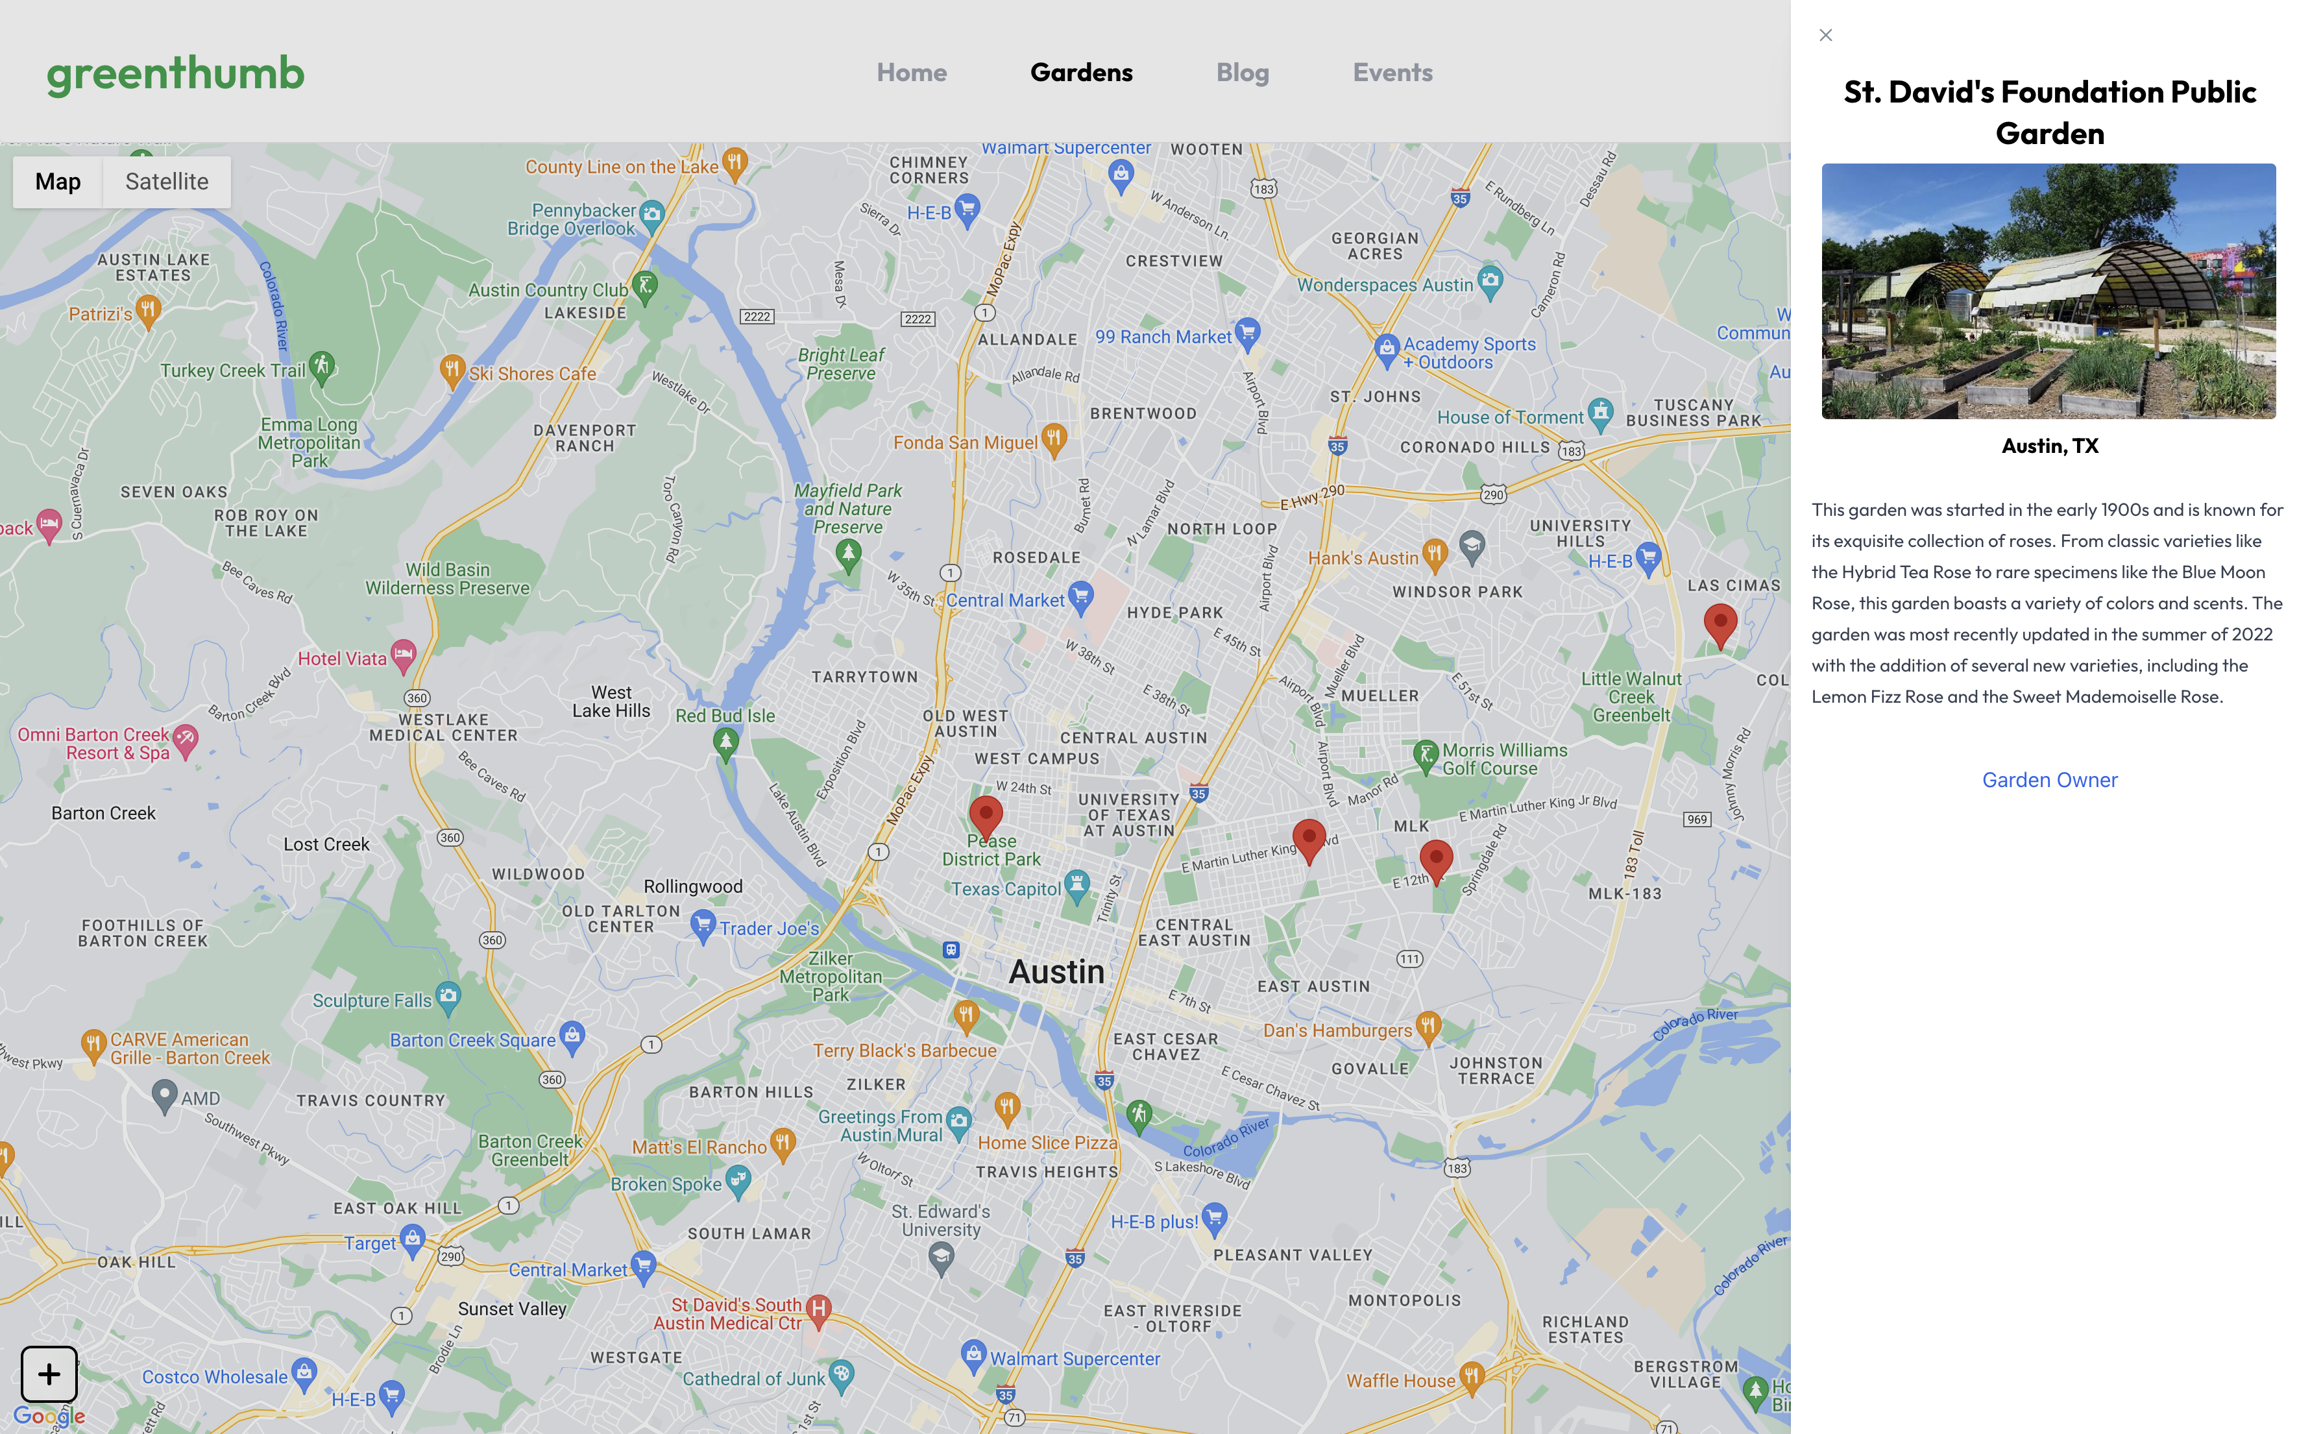Click the Terry Black's Barbecue label
This screenshot has height=1434, width=2310.
(905, 1051)
